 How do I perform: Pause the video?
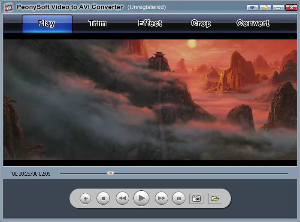pos(179,198)
